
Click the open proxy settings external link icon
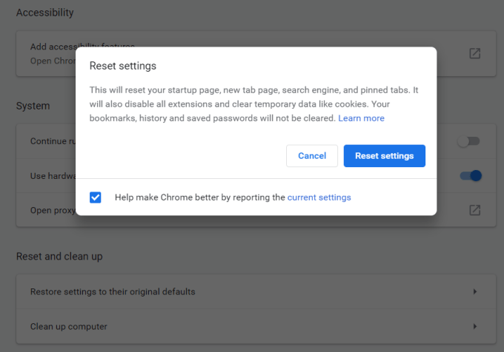[474, 210]
